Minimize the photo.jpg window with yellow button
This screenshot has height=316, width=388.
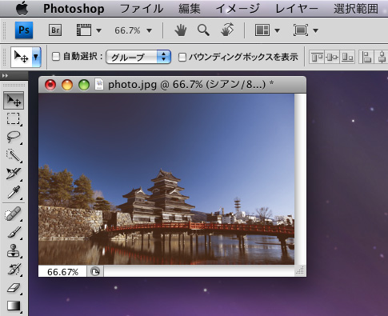pyautogui.click(x=67, y=85)
